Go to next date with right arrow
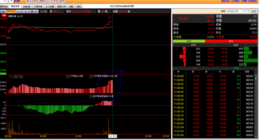This screenshot has width=259, height=140. 249,11
